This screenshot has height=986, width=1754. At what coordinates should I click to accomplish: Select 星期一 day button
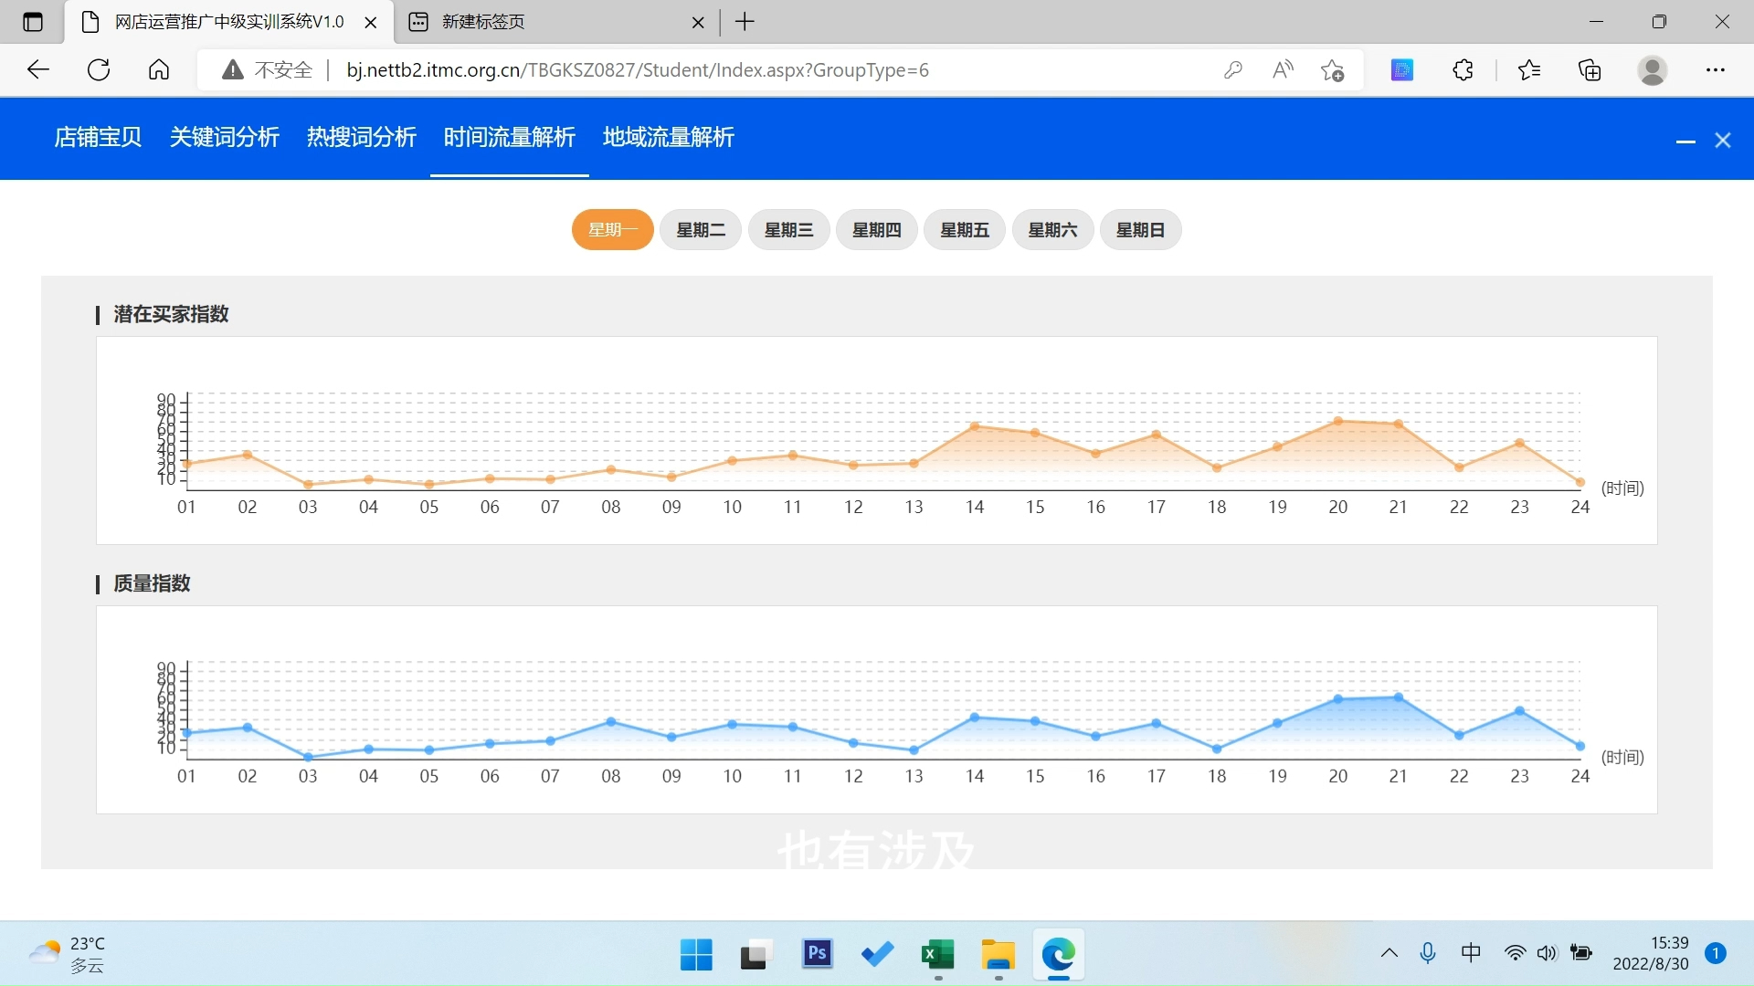pyautogui.click(x=613, y=230)
